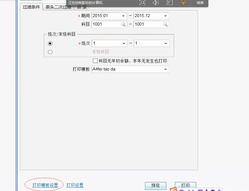
Task: Enable 科目无年初余额、本年无发生也打印 checkbox
Action: pos(95,61)
